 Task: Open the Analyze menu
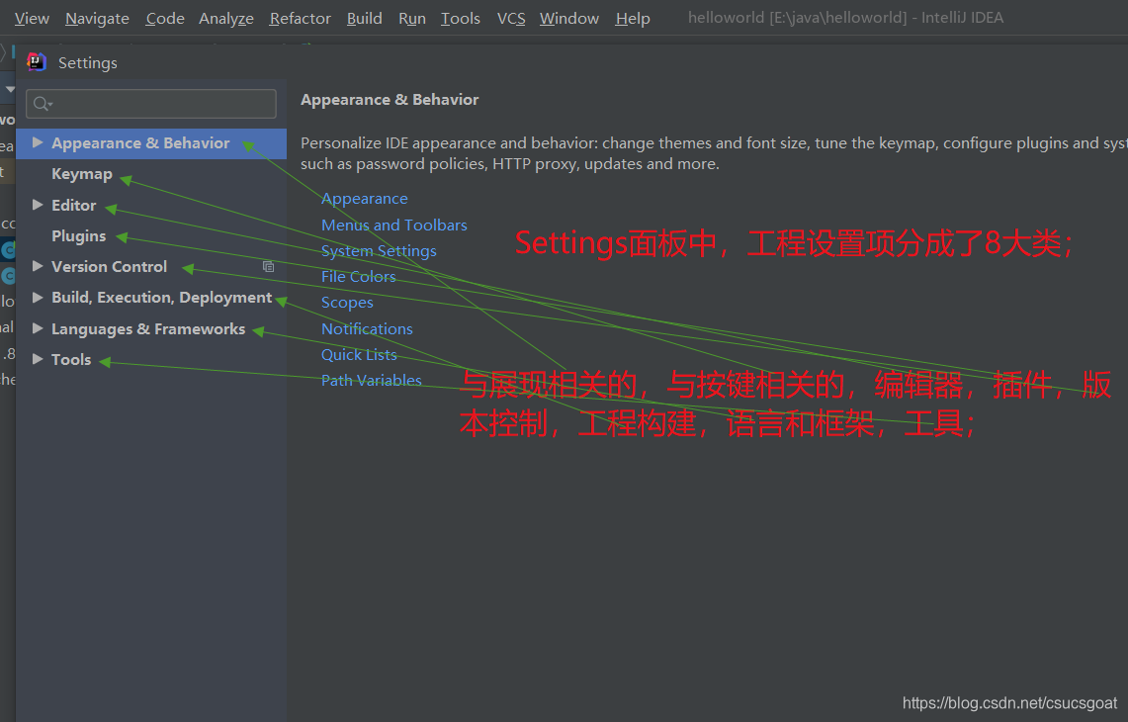225,18
